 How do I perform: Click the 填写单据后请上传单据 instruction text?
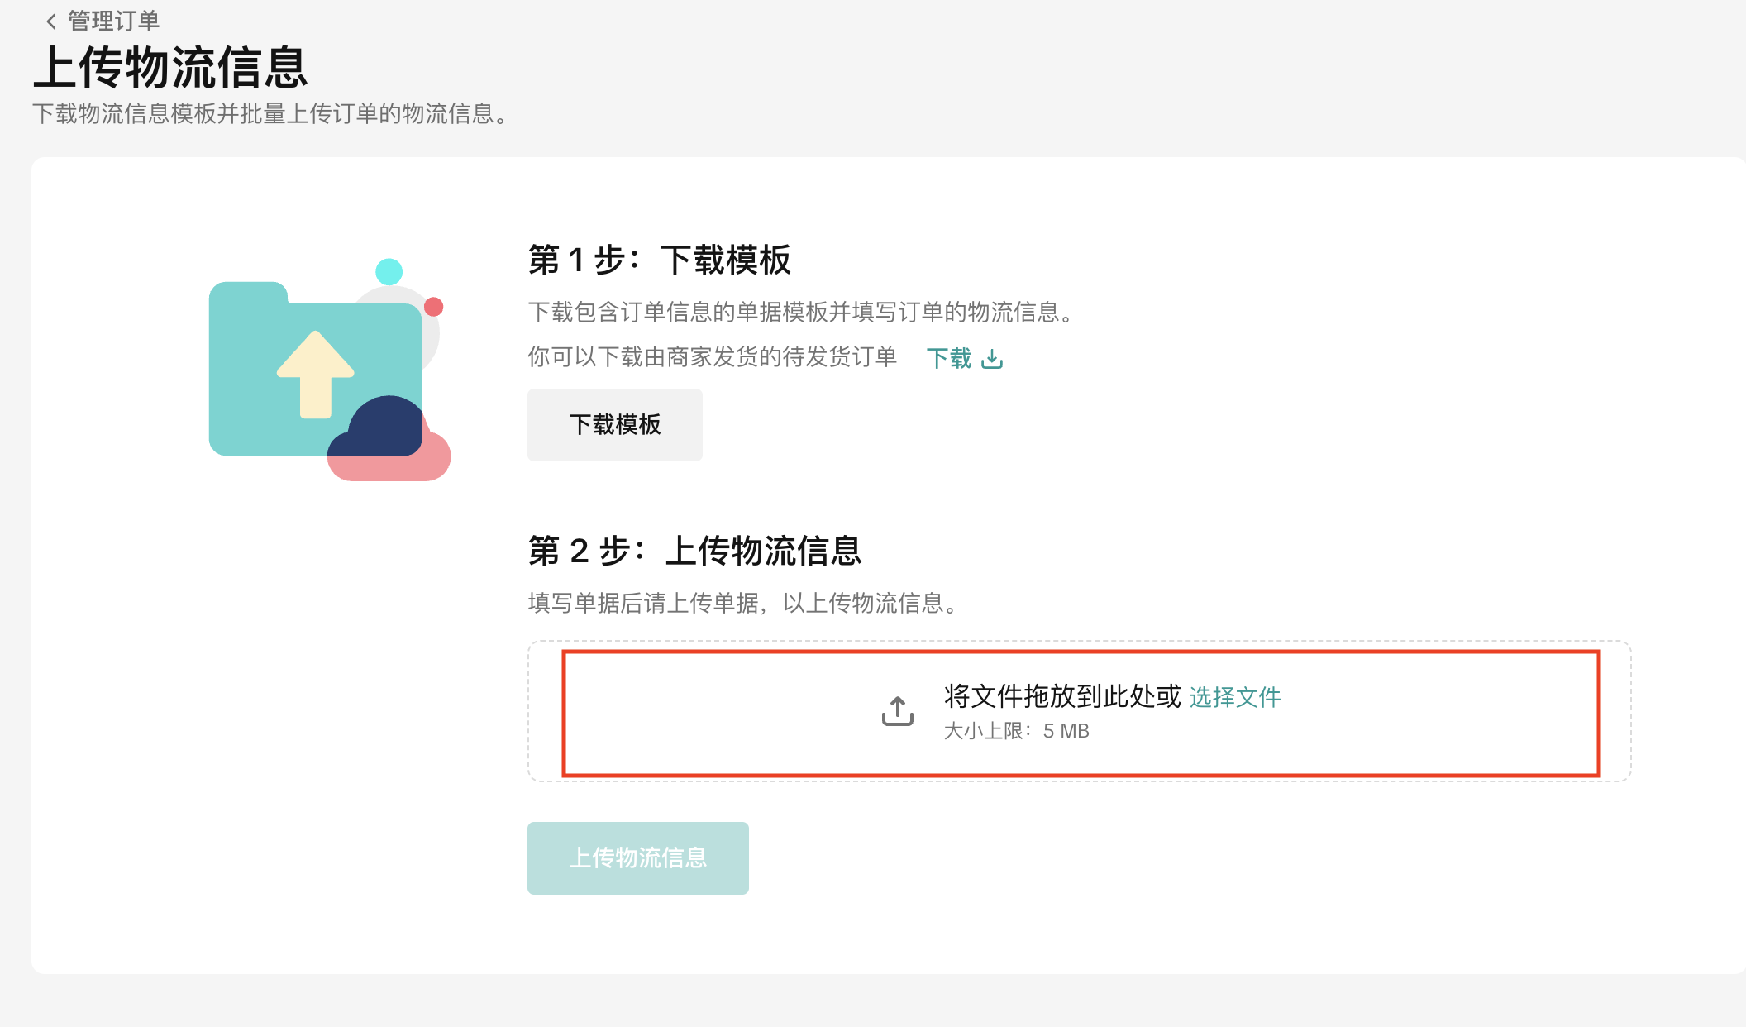742,604
